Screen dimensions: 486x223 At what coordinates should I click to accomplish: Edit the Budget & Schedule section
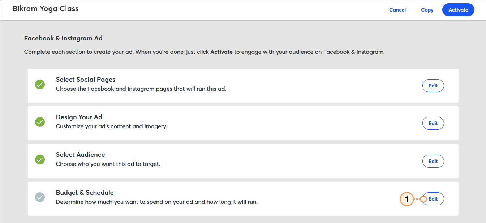click(433, 199)
